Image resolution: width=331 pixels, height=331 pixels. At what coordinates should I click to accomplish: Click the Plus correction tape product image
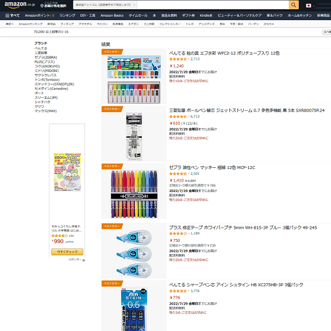point(134,254)
